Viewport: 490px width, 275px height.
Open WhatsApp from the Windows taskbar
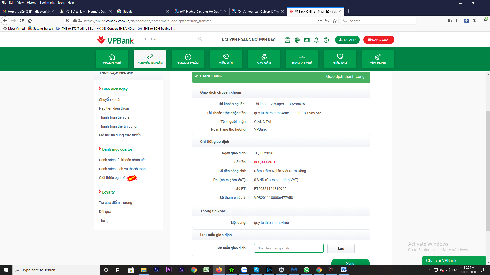(306, 270)
